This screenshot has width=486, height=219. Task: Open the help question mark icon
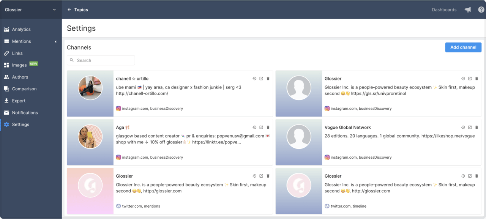(x=481, y=9)
